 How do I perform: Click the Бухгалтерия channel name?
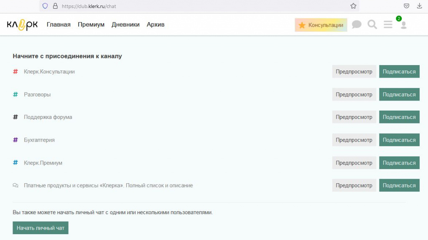[x=39, y=140]
